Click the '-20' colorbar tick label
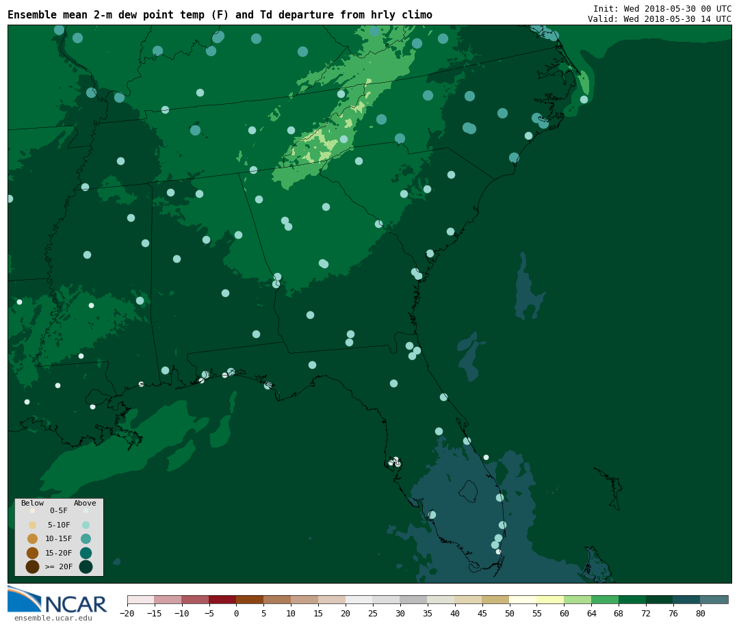 [127, 614]
